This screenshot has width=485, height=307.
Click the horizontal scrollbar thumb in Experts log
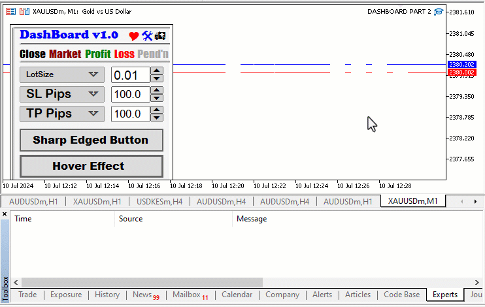click(142, 282)
